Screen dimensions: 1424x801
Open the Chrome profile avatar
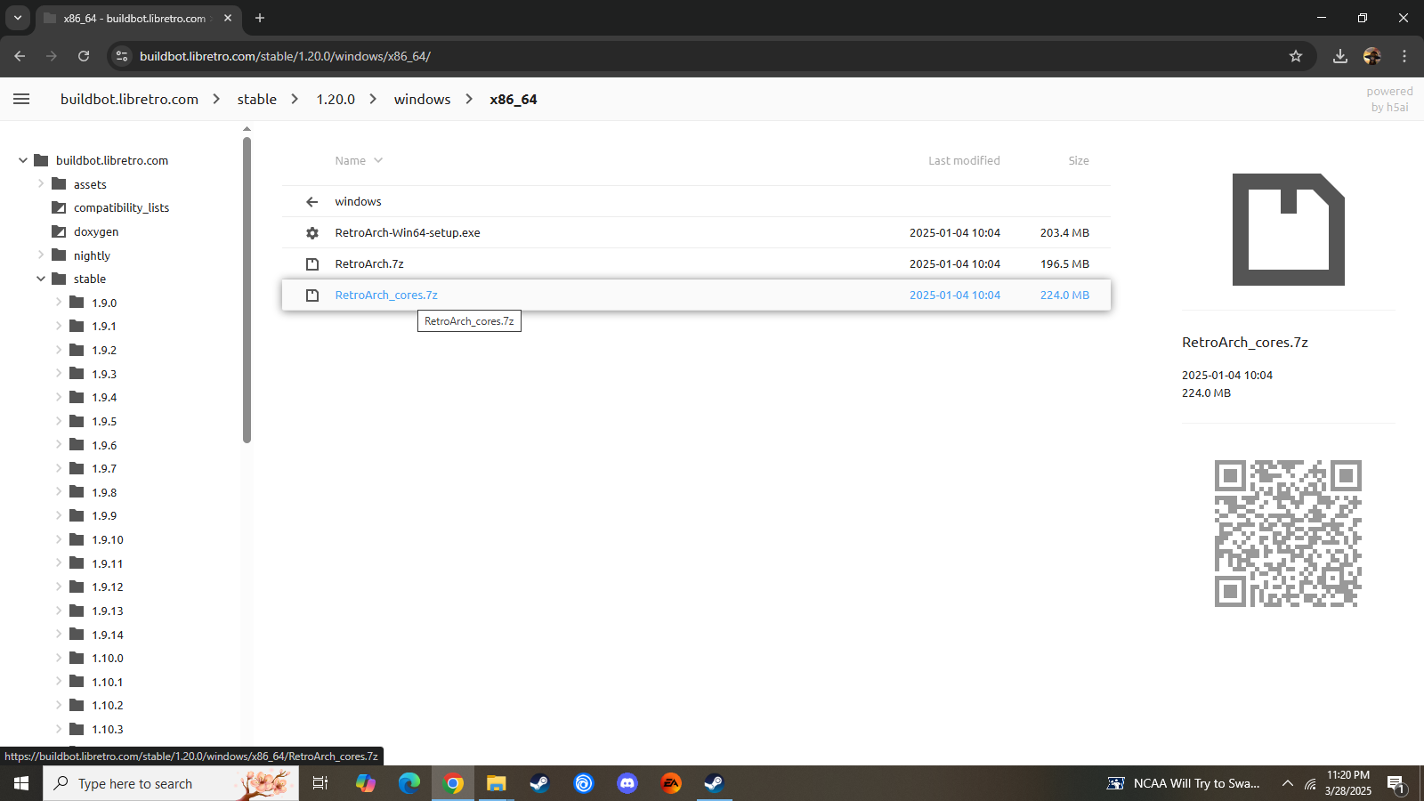click(x=1372, y=56)
